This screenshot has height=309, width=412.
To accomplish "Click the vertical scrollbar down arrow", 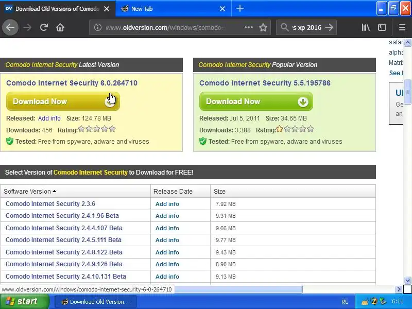I will 407,280.
